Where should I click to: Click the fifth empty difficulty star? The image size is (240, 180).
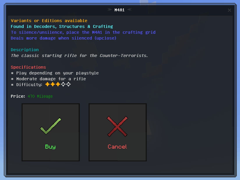tap(68, 84)
